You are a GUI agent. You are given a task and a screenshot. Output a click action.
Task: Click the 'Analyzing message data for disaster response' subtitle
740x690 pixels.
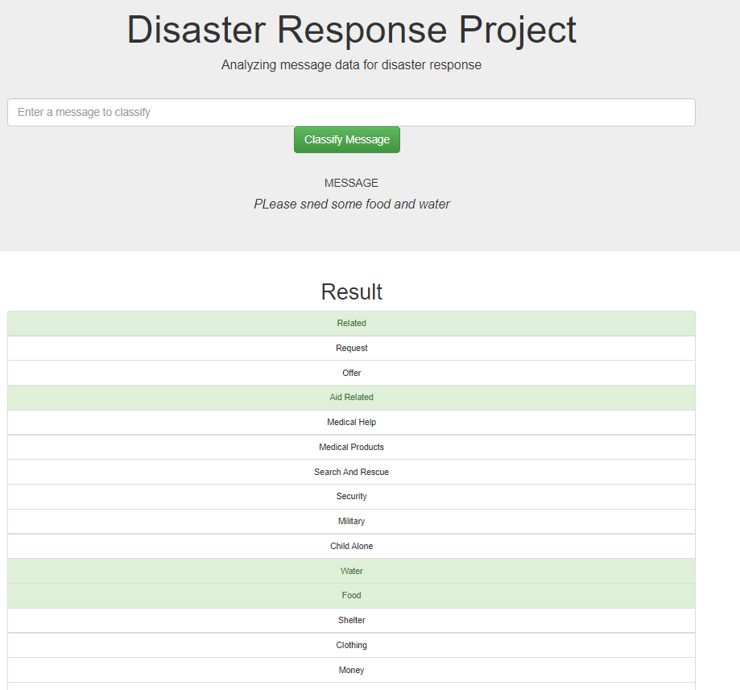352,64
